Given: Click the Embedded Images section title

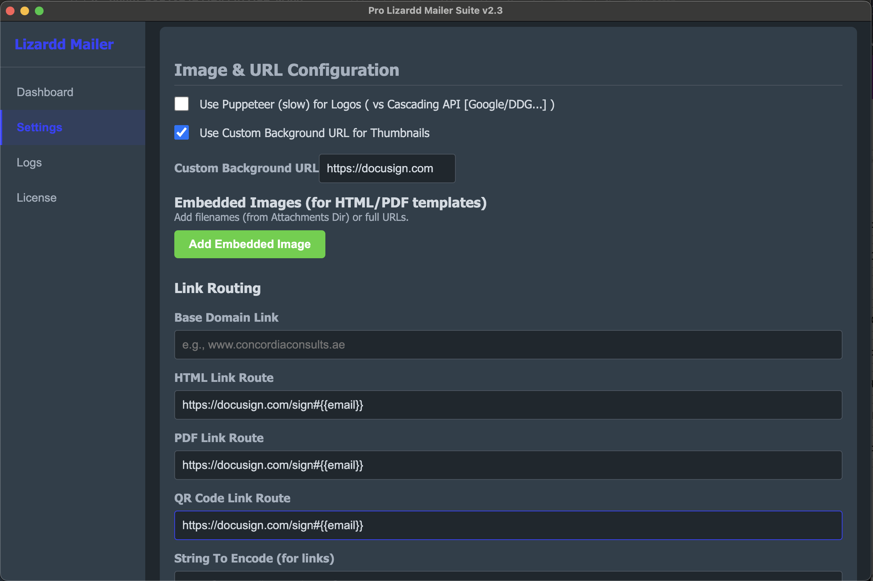Looking at the screenshot, I should point(330,202).
